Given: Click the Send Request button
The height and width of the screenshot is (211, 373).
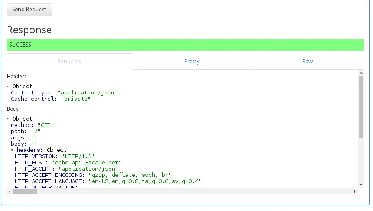Looking at the screenshot, I should pos(29,10).
